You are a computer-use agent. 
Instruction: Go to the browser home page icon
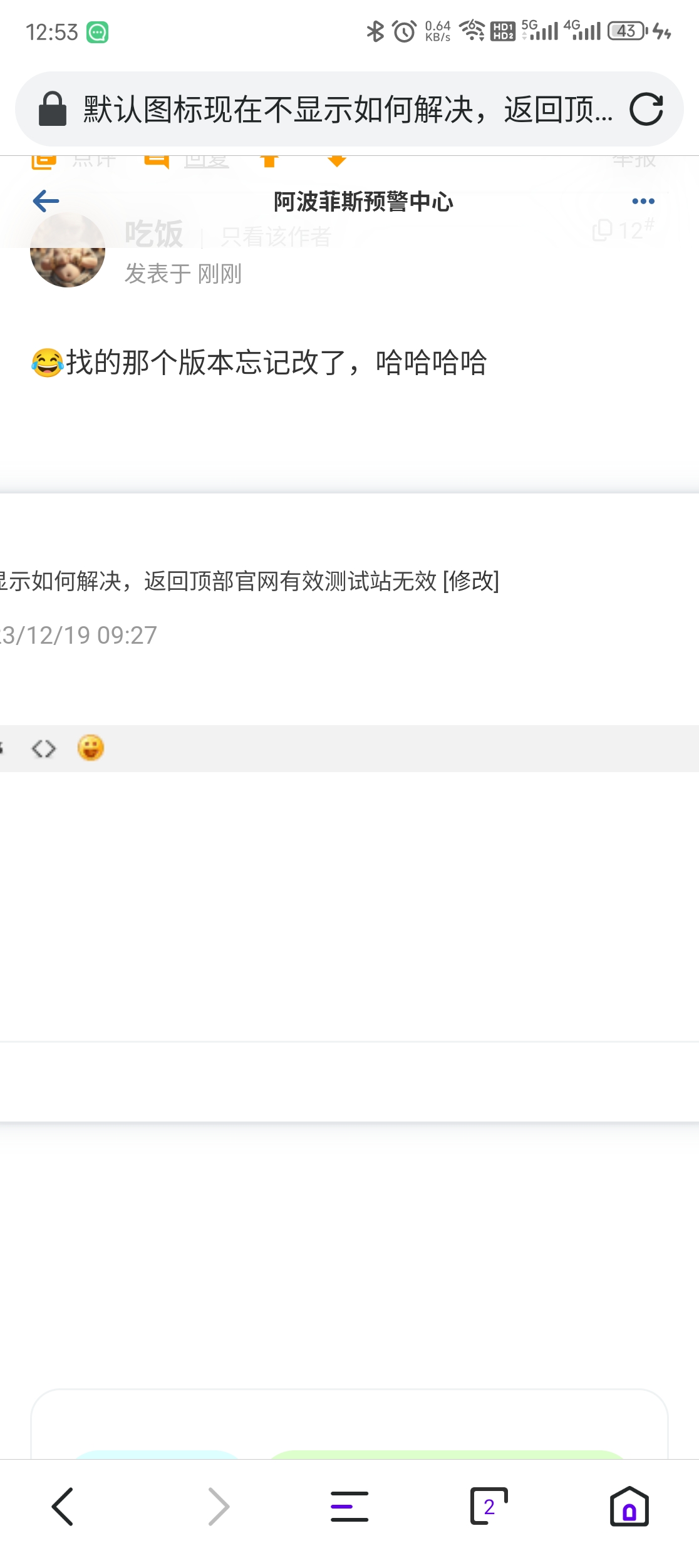(x=629, y=1506)
